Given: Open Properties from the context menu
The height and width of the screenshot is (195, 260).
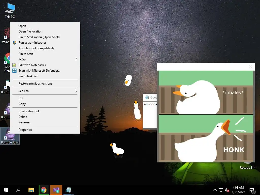Looking at the screenshot, I should tap(45, 130).
